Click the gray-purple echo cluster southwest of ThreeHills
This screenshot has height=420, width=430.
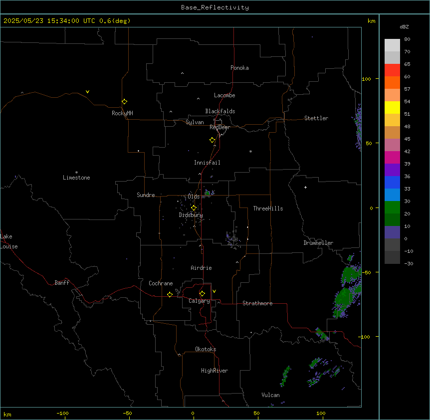233,239
